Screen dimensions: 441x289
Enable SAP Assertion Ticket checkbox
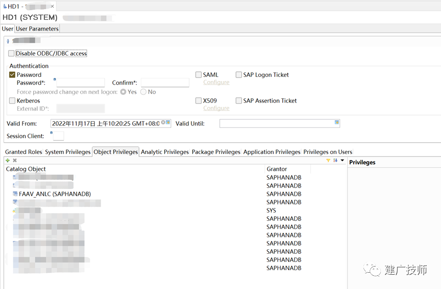239,100
